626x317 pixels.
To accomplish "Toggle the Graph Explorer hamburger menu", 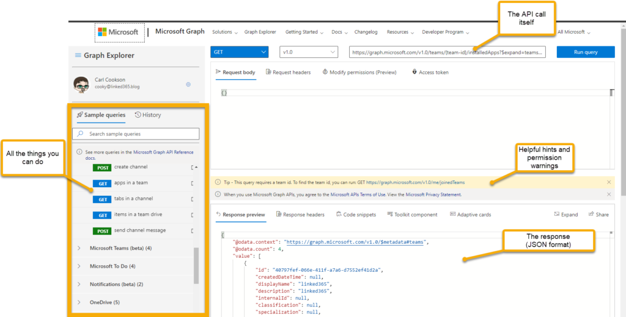I will tap(78, 55).
